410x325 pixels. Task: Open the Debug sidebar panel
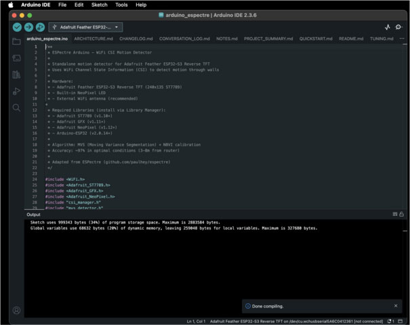(16, 91)
